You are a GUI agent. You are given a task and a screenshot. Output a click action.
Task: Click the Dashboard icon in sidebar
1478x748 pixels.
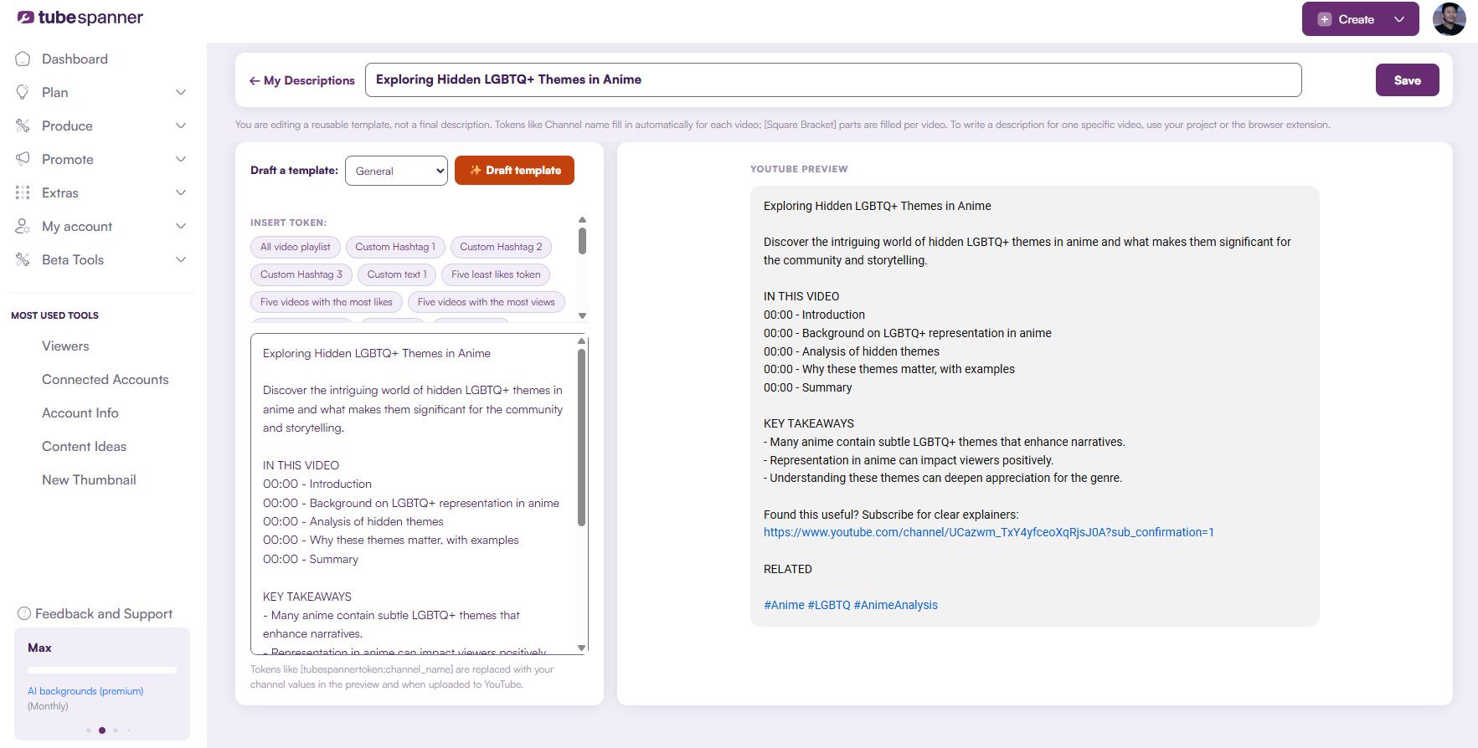tap(23, 59)
